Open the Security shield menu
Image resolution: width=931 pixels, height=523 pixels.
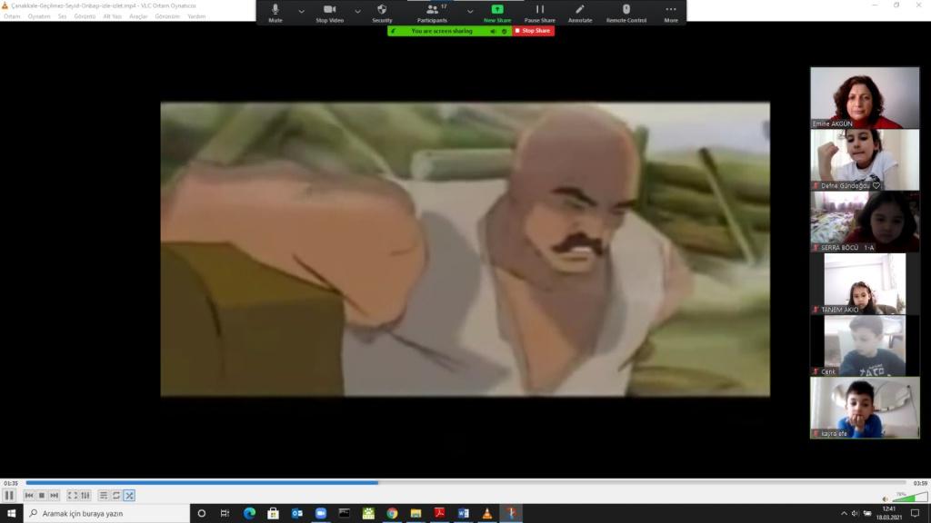click(x=382, y=13)
